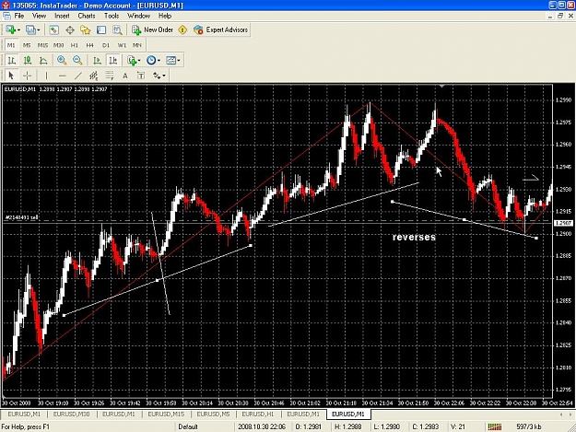Image resolution: width=576 pixels, height=432 pixels.
Task: Switch to the EURUSD,M5 chart tab
Action: point(213,414)
